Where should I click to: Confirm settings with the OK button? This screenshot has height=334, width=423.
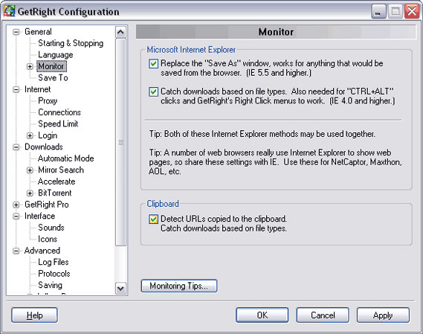click(262, 315)
